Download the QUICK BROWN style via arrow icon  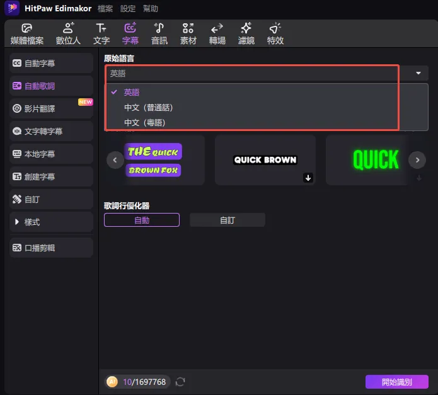tap(308, 178)
